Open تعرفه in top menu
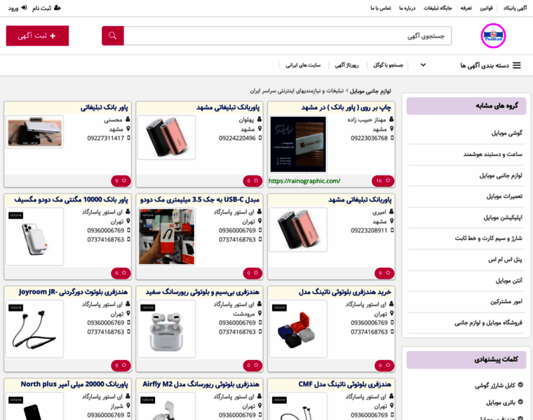Viewport: 533px width, 420px height. coord(466,8)
